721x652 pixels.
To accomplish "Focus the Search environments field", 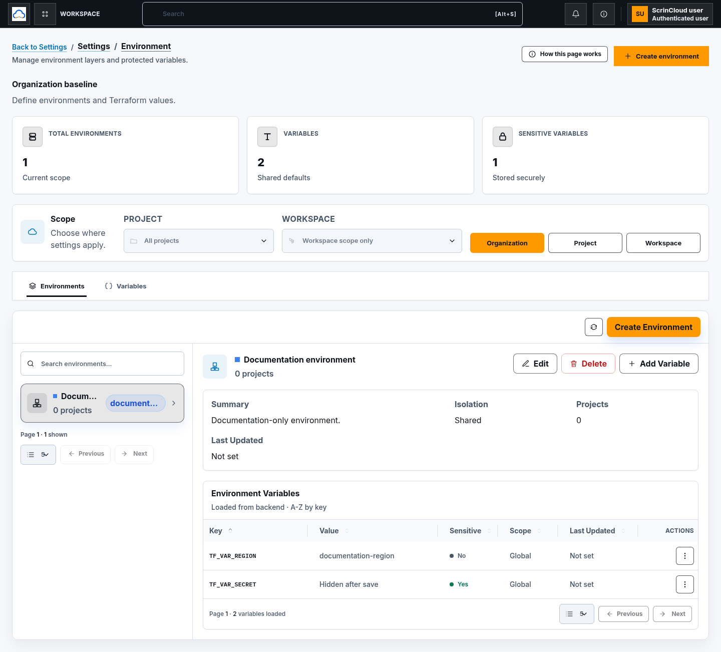I will pos(102,364).
